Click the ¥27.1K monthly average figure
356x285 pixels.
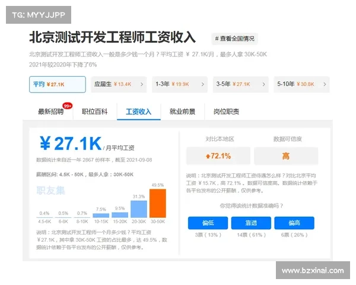point(71,144)
